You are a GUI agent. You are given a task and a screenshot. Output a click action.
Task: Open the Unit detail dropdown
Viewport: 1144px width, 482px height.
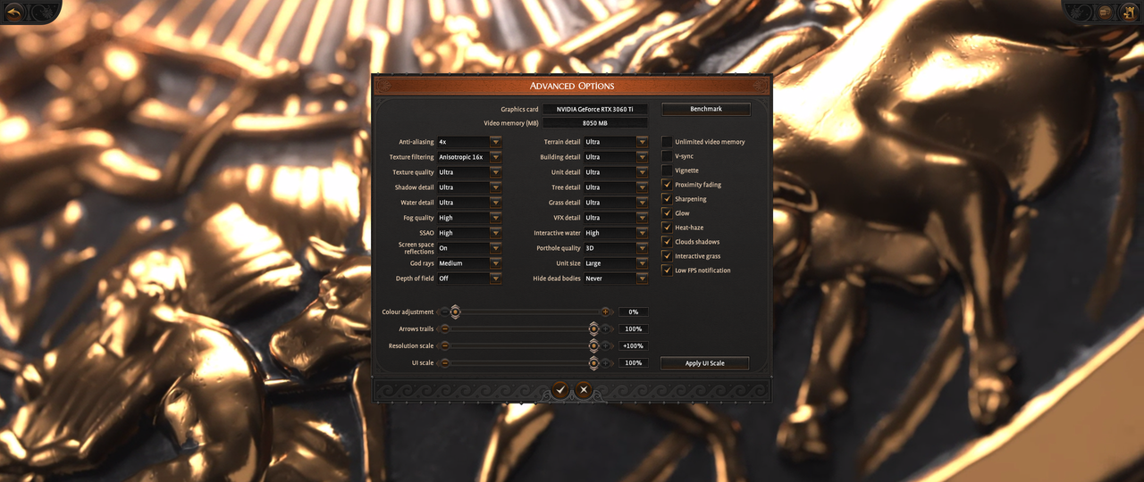click(616, 172)
